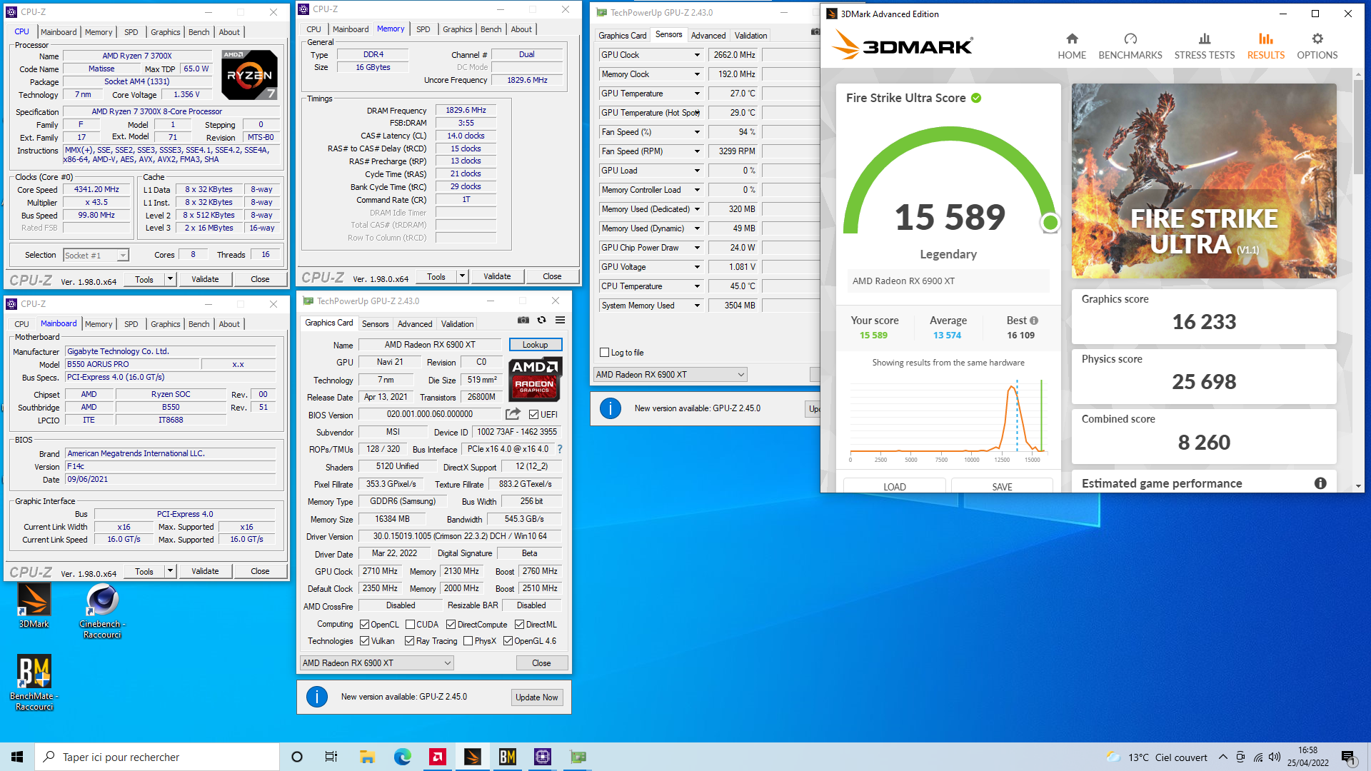Switch to Advanced tab in GPU-Z card window
Viewport: 1371px width, 771px height.
(x=415, y=324)
